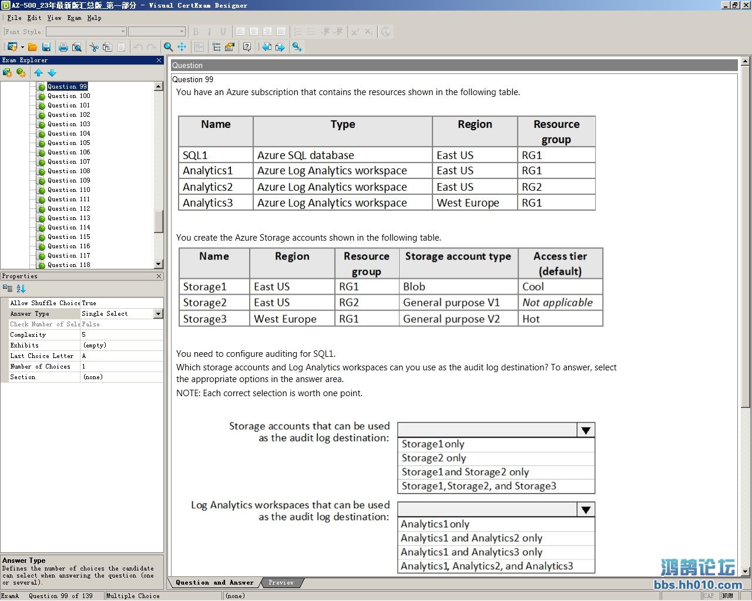The width and height of the screenshot is (752, 601).
Task: Open New Exam dropdown arrow
Action: pyautogui.click(x=22, y=47)
